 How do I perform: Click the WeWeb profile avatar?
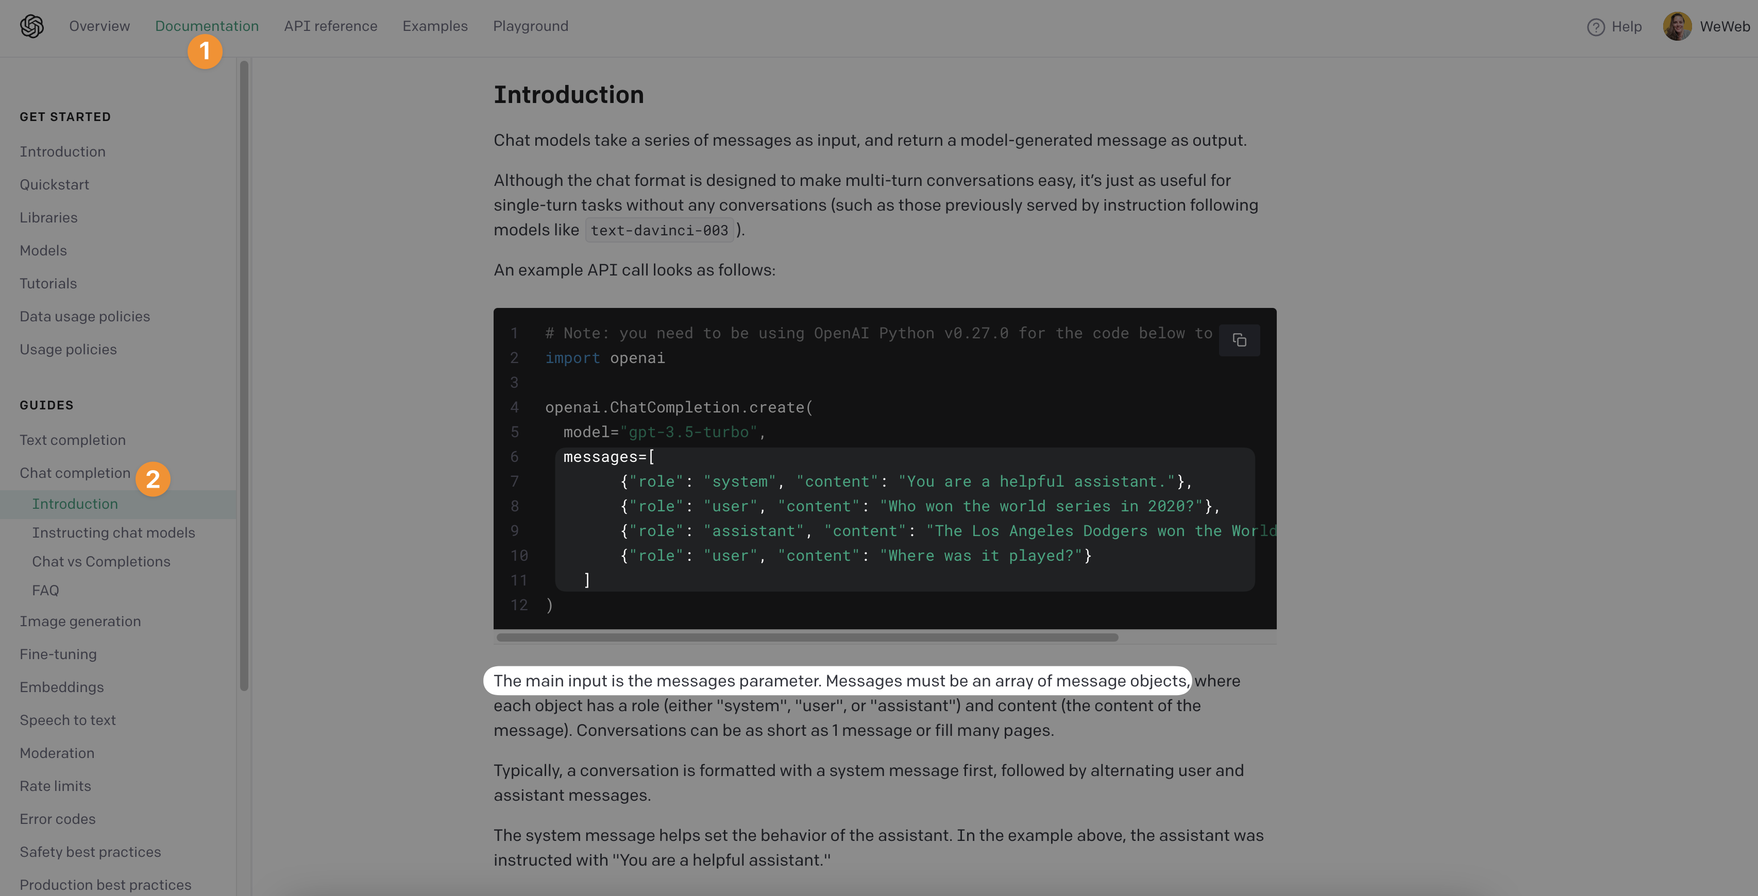coord(1678,26)
